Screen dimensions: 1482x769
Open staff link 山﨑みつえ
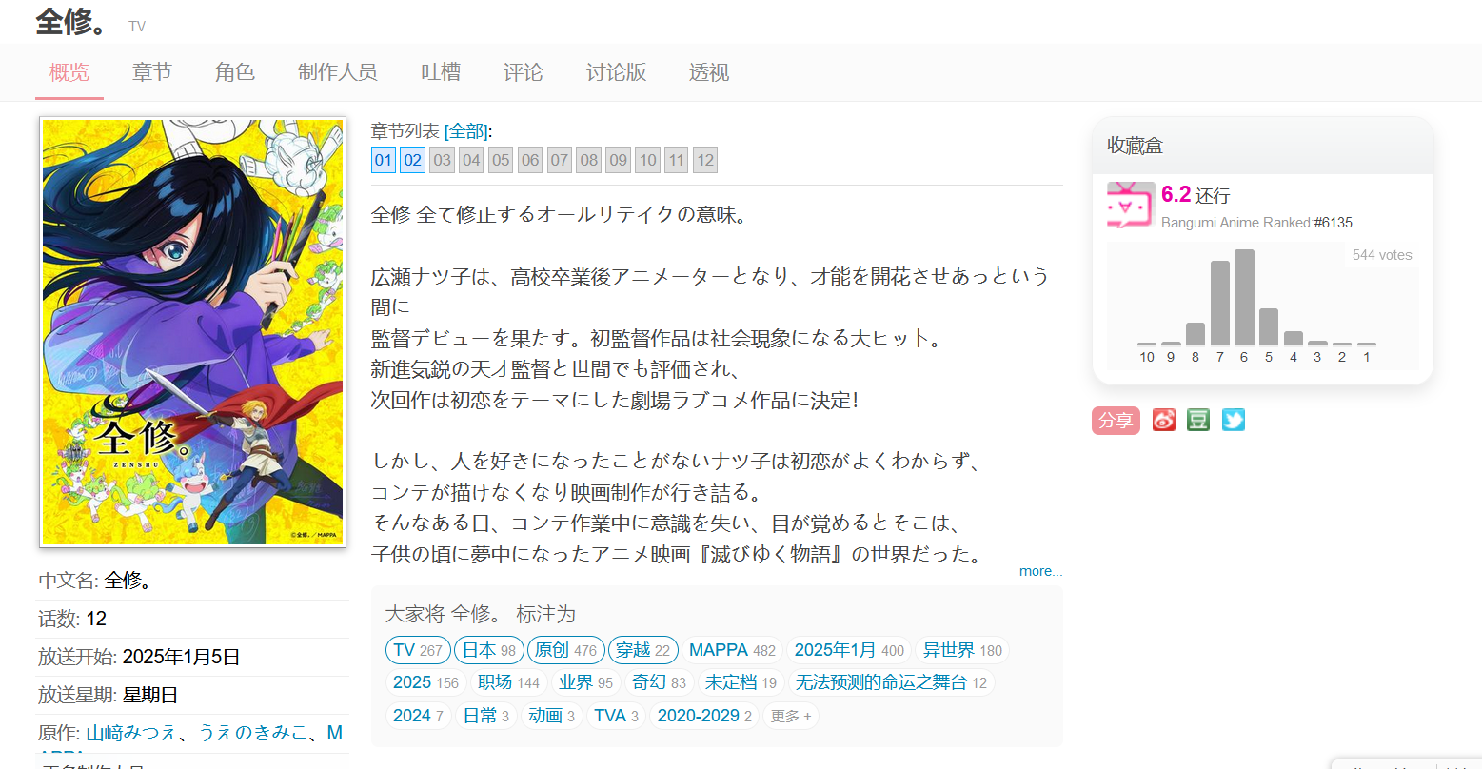click(132, 733)
